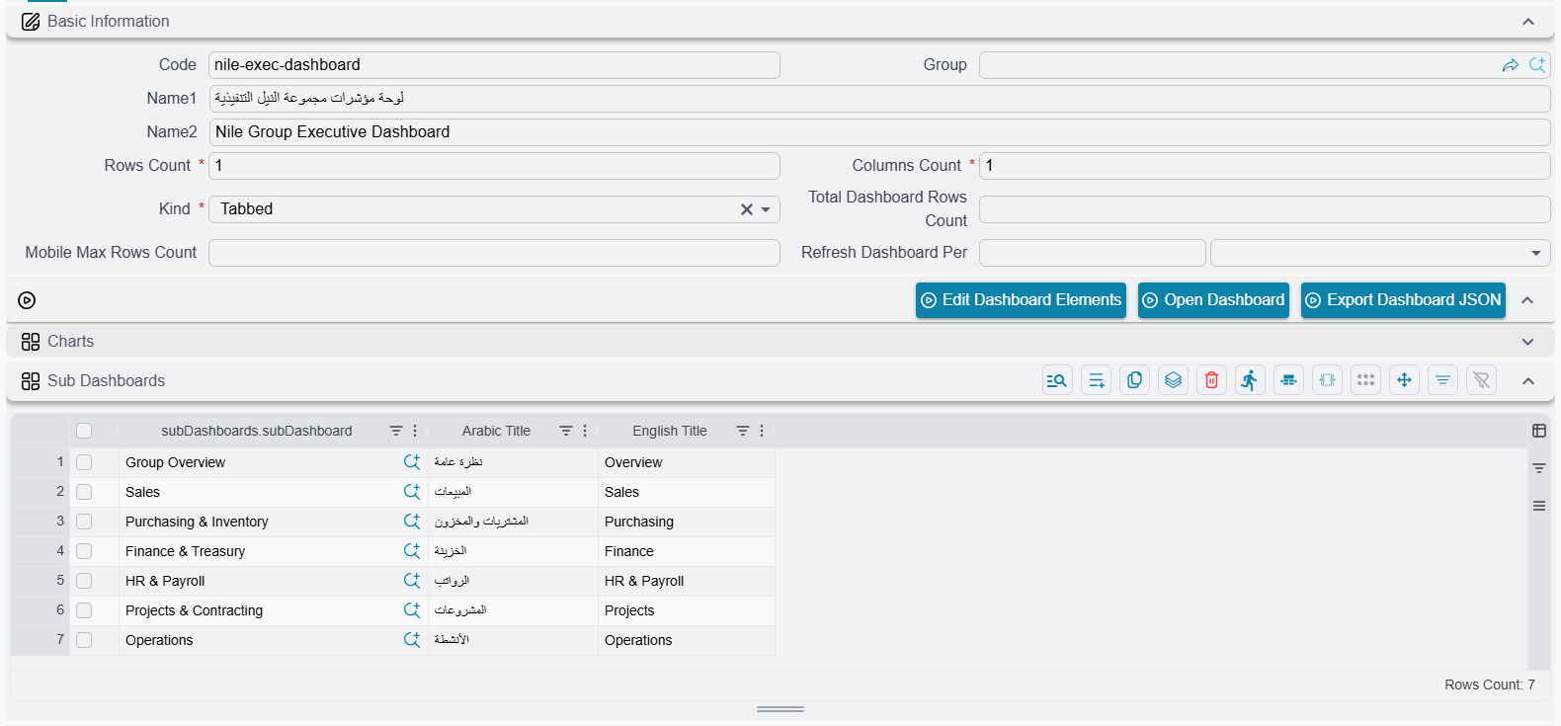Click the filter icon in grid right sidebar
Screen dimensions: 1561x726
click(1539, 468)
